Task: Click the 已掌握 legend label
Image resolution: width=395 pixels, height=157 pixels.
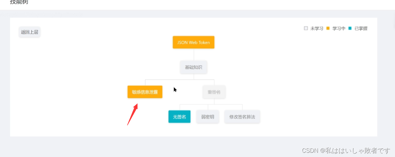Action: 361,29
